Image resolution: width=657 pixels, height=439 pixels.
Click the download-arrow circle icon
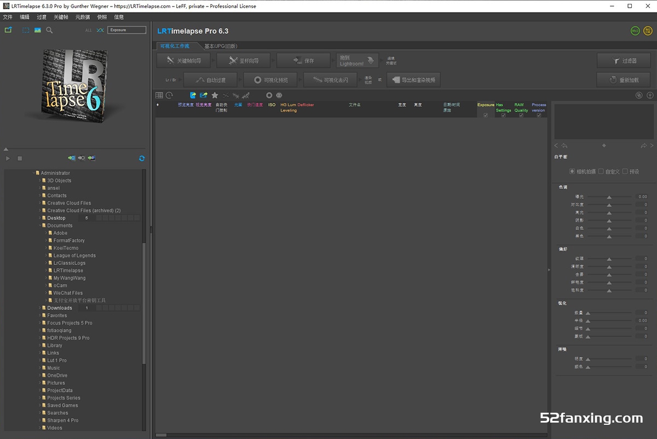650,95
